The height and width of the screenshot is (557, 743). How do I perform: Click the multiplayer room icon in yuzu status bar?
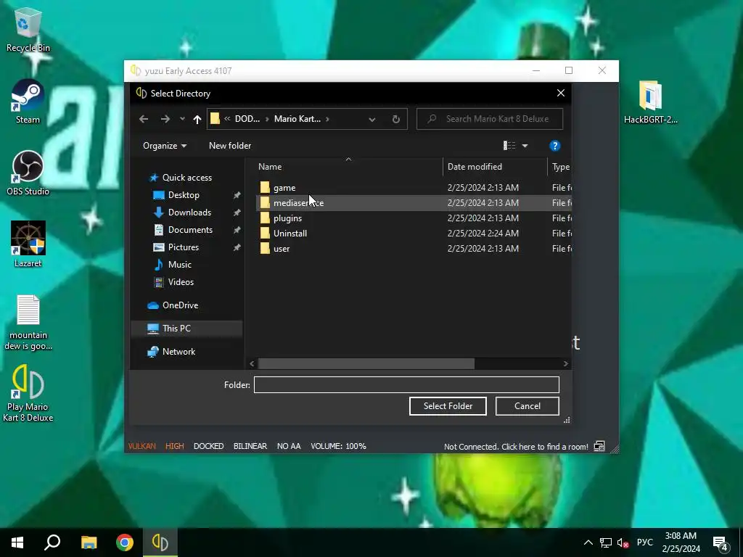(x=599, y=446)
